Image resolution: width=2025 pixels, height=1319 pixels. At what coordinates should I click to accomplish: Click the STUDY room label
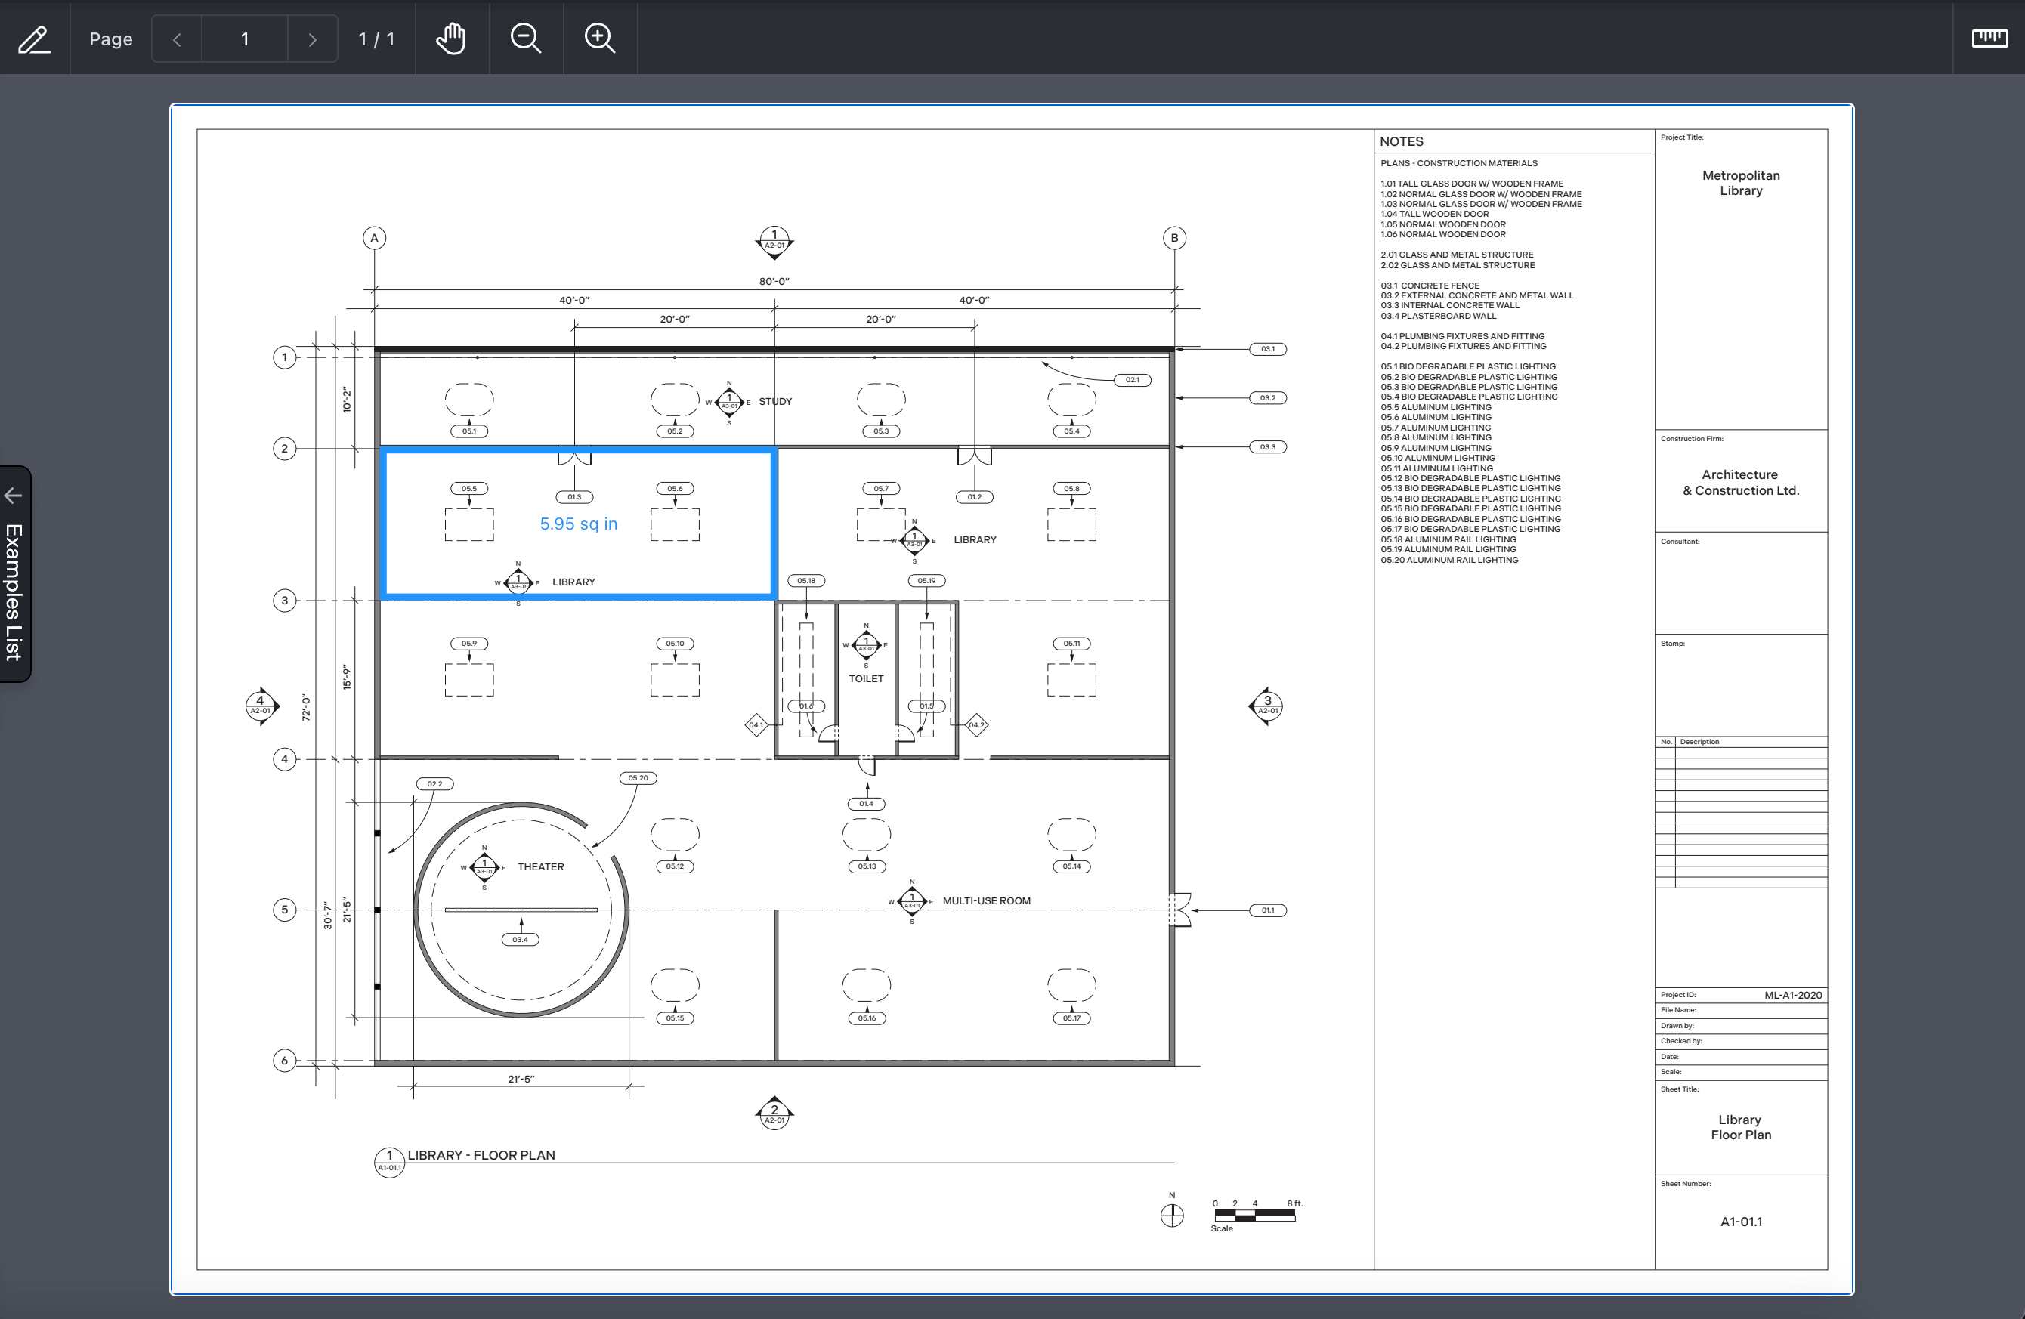point(774,401)
